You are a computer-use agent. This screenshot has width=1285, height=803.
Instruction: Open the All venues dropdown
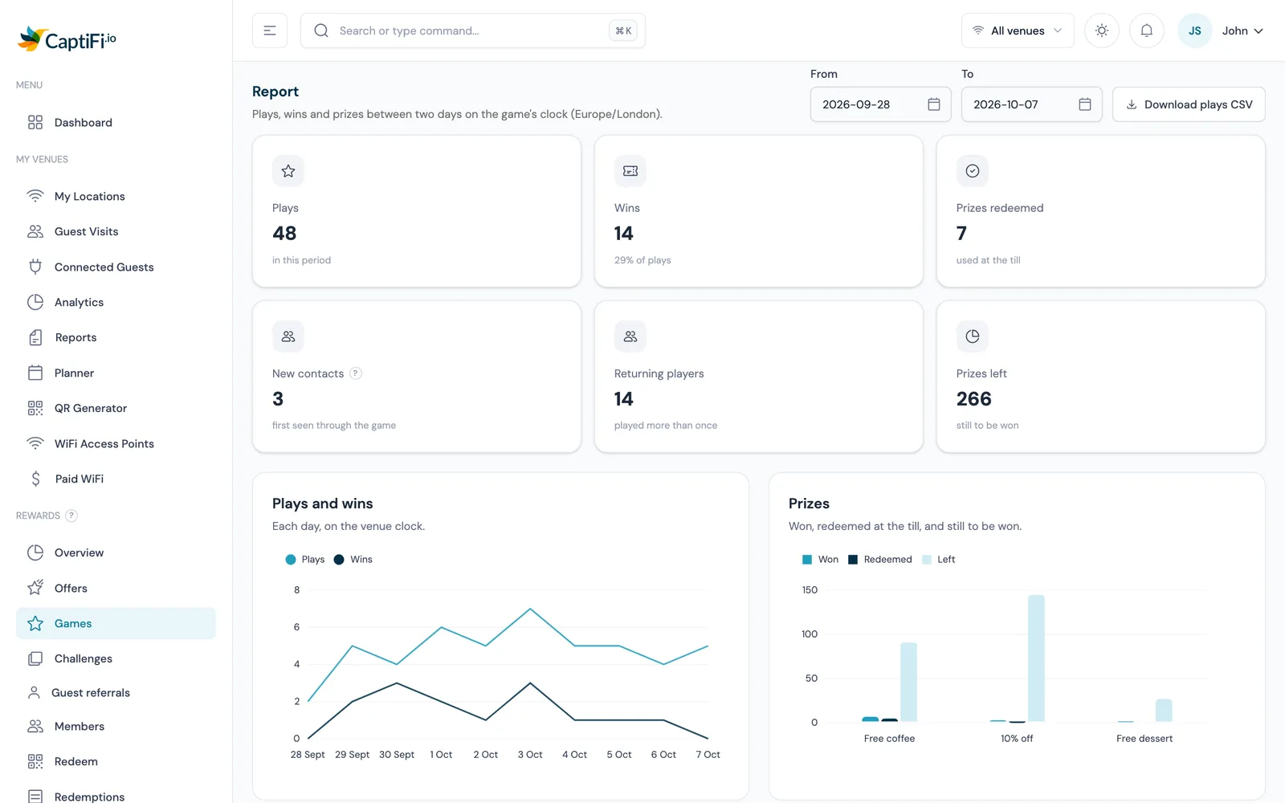tap(1018, 31)
